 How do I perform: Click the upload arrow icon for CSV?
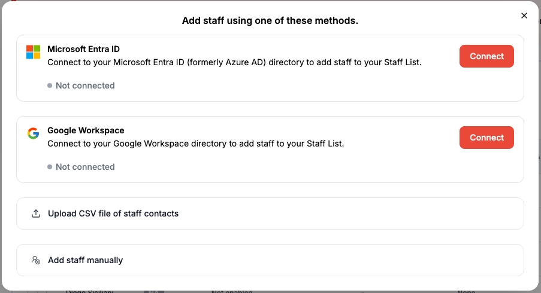pyautogui.click(x=36, y=213)
